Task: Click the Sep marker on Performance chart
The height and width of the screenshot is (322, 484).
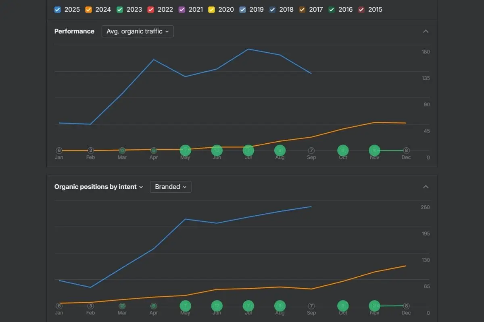Action: click(311, 151)
